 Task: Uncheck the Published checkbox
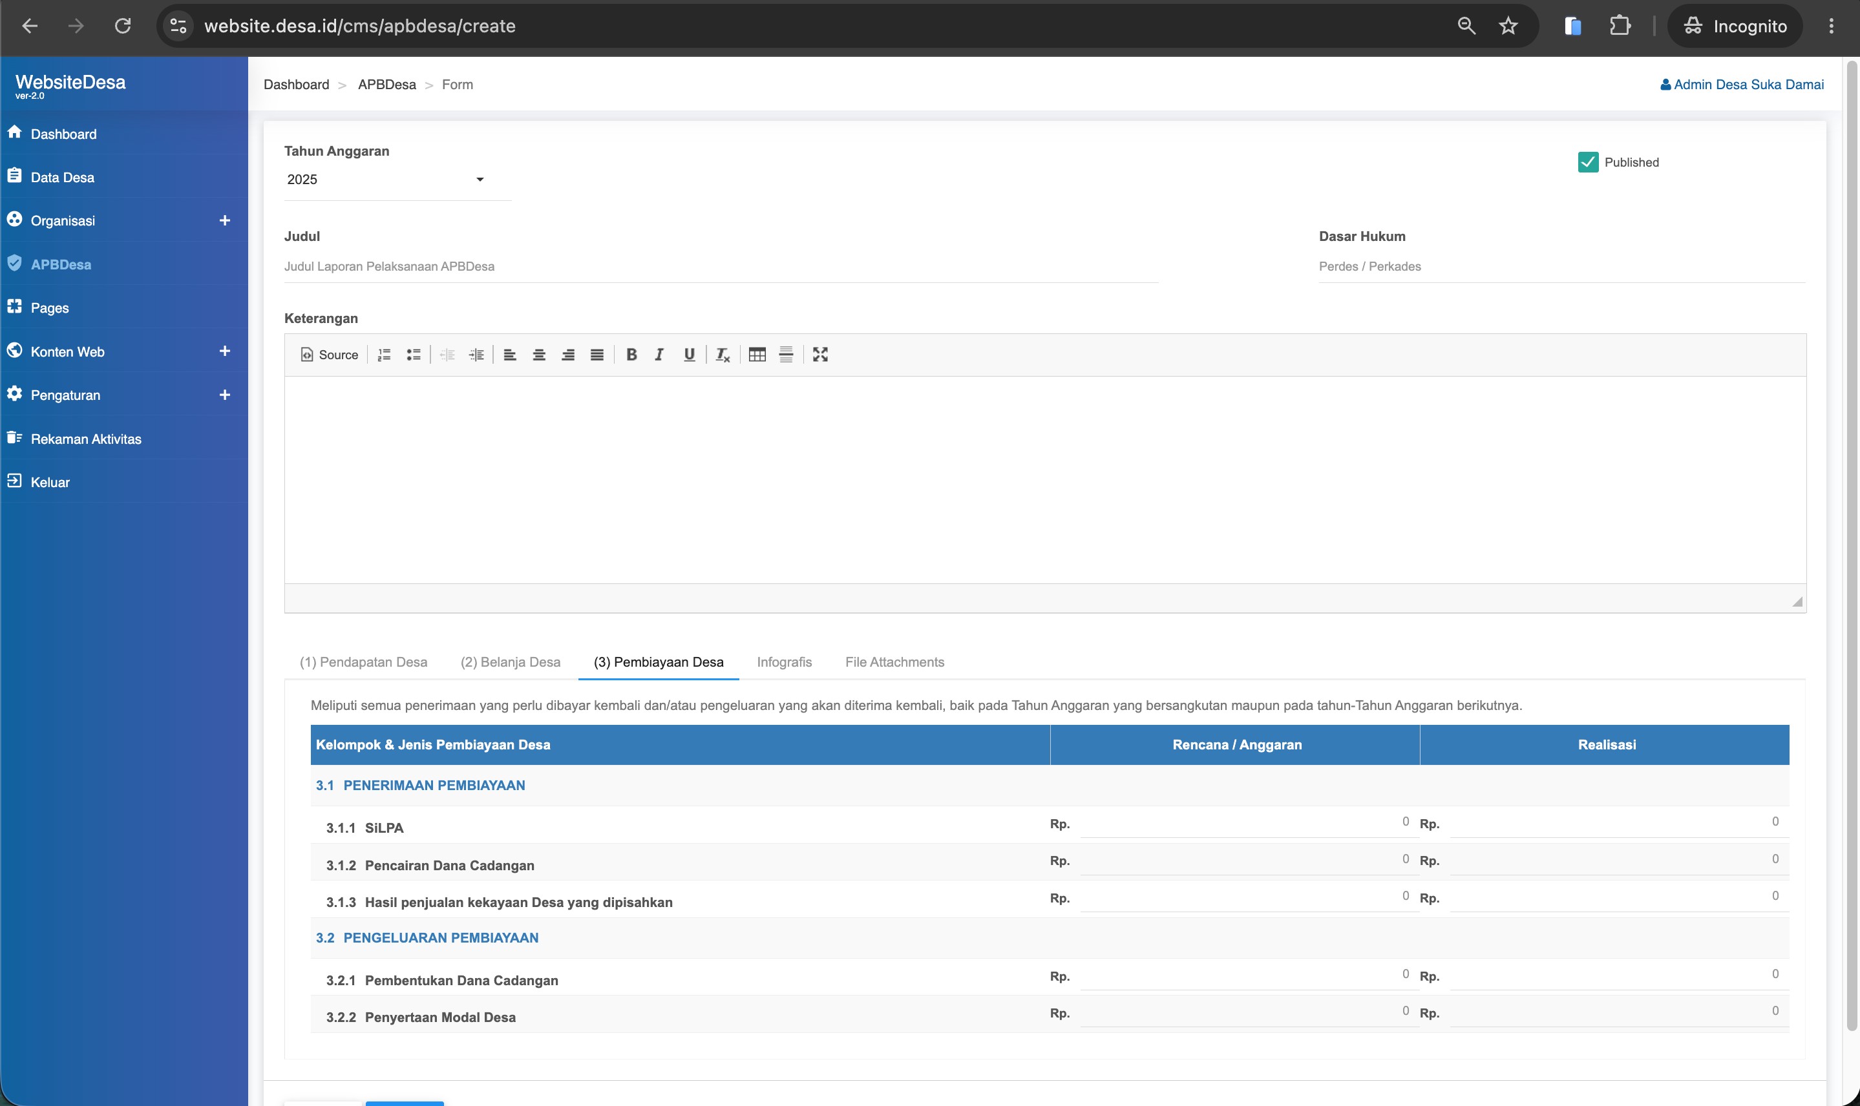[1588, 162]
